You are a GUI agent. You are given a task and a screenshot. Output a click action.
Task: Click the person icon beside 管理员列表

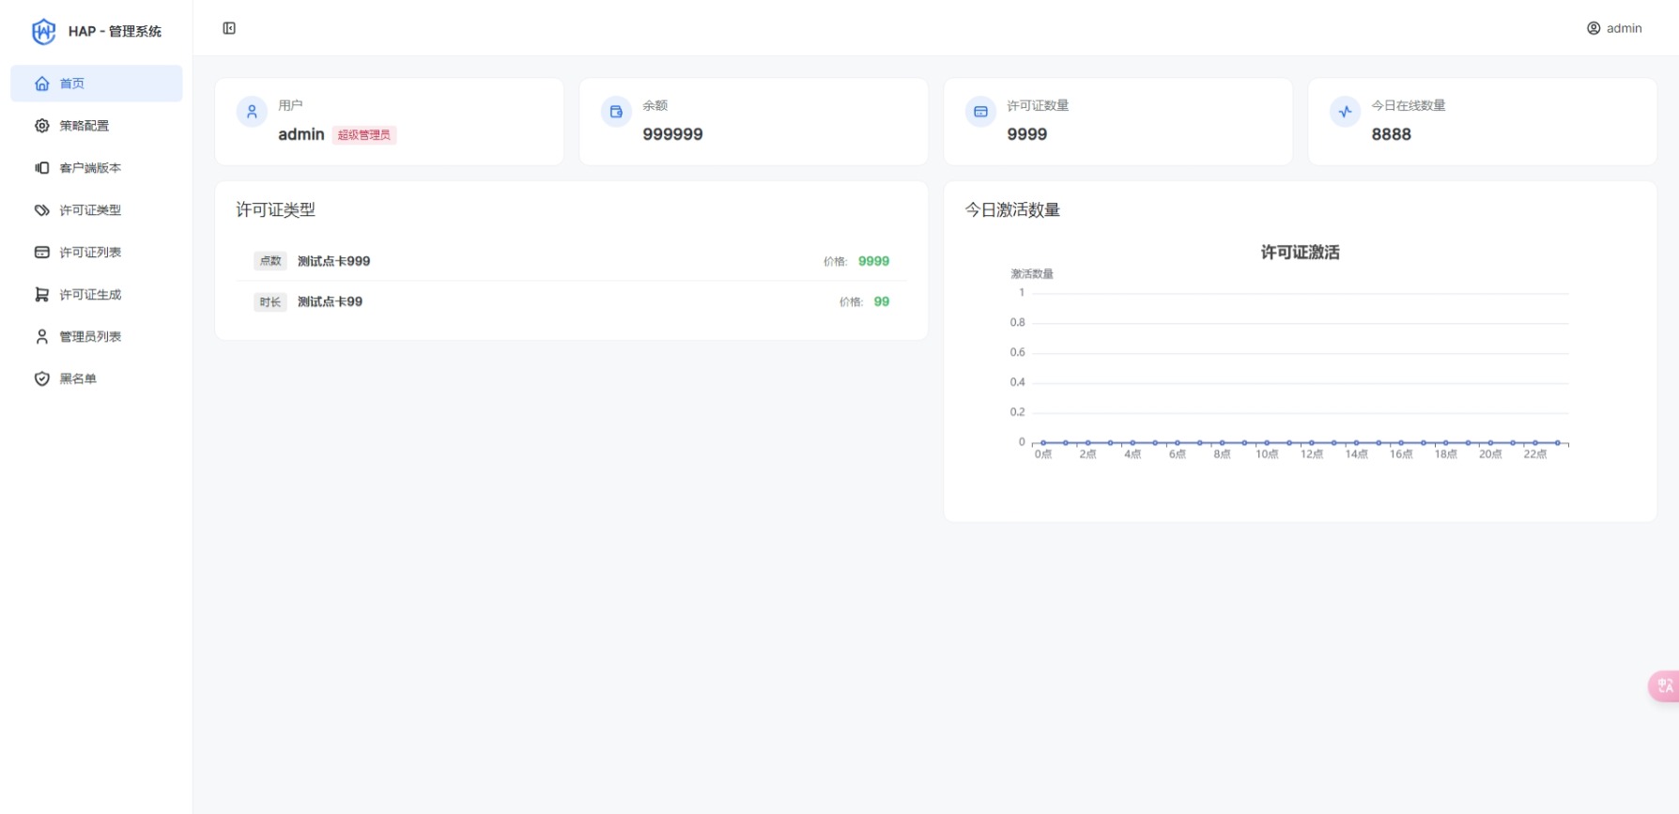point(42,337)
